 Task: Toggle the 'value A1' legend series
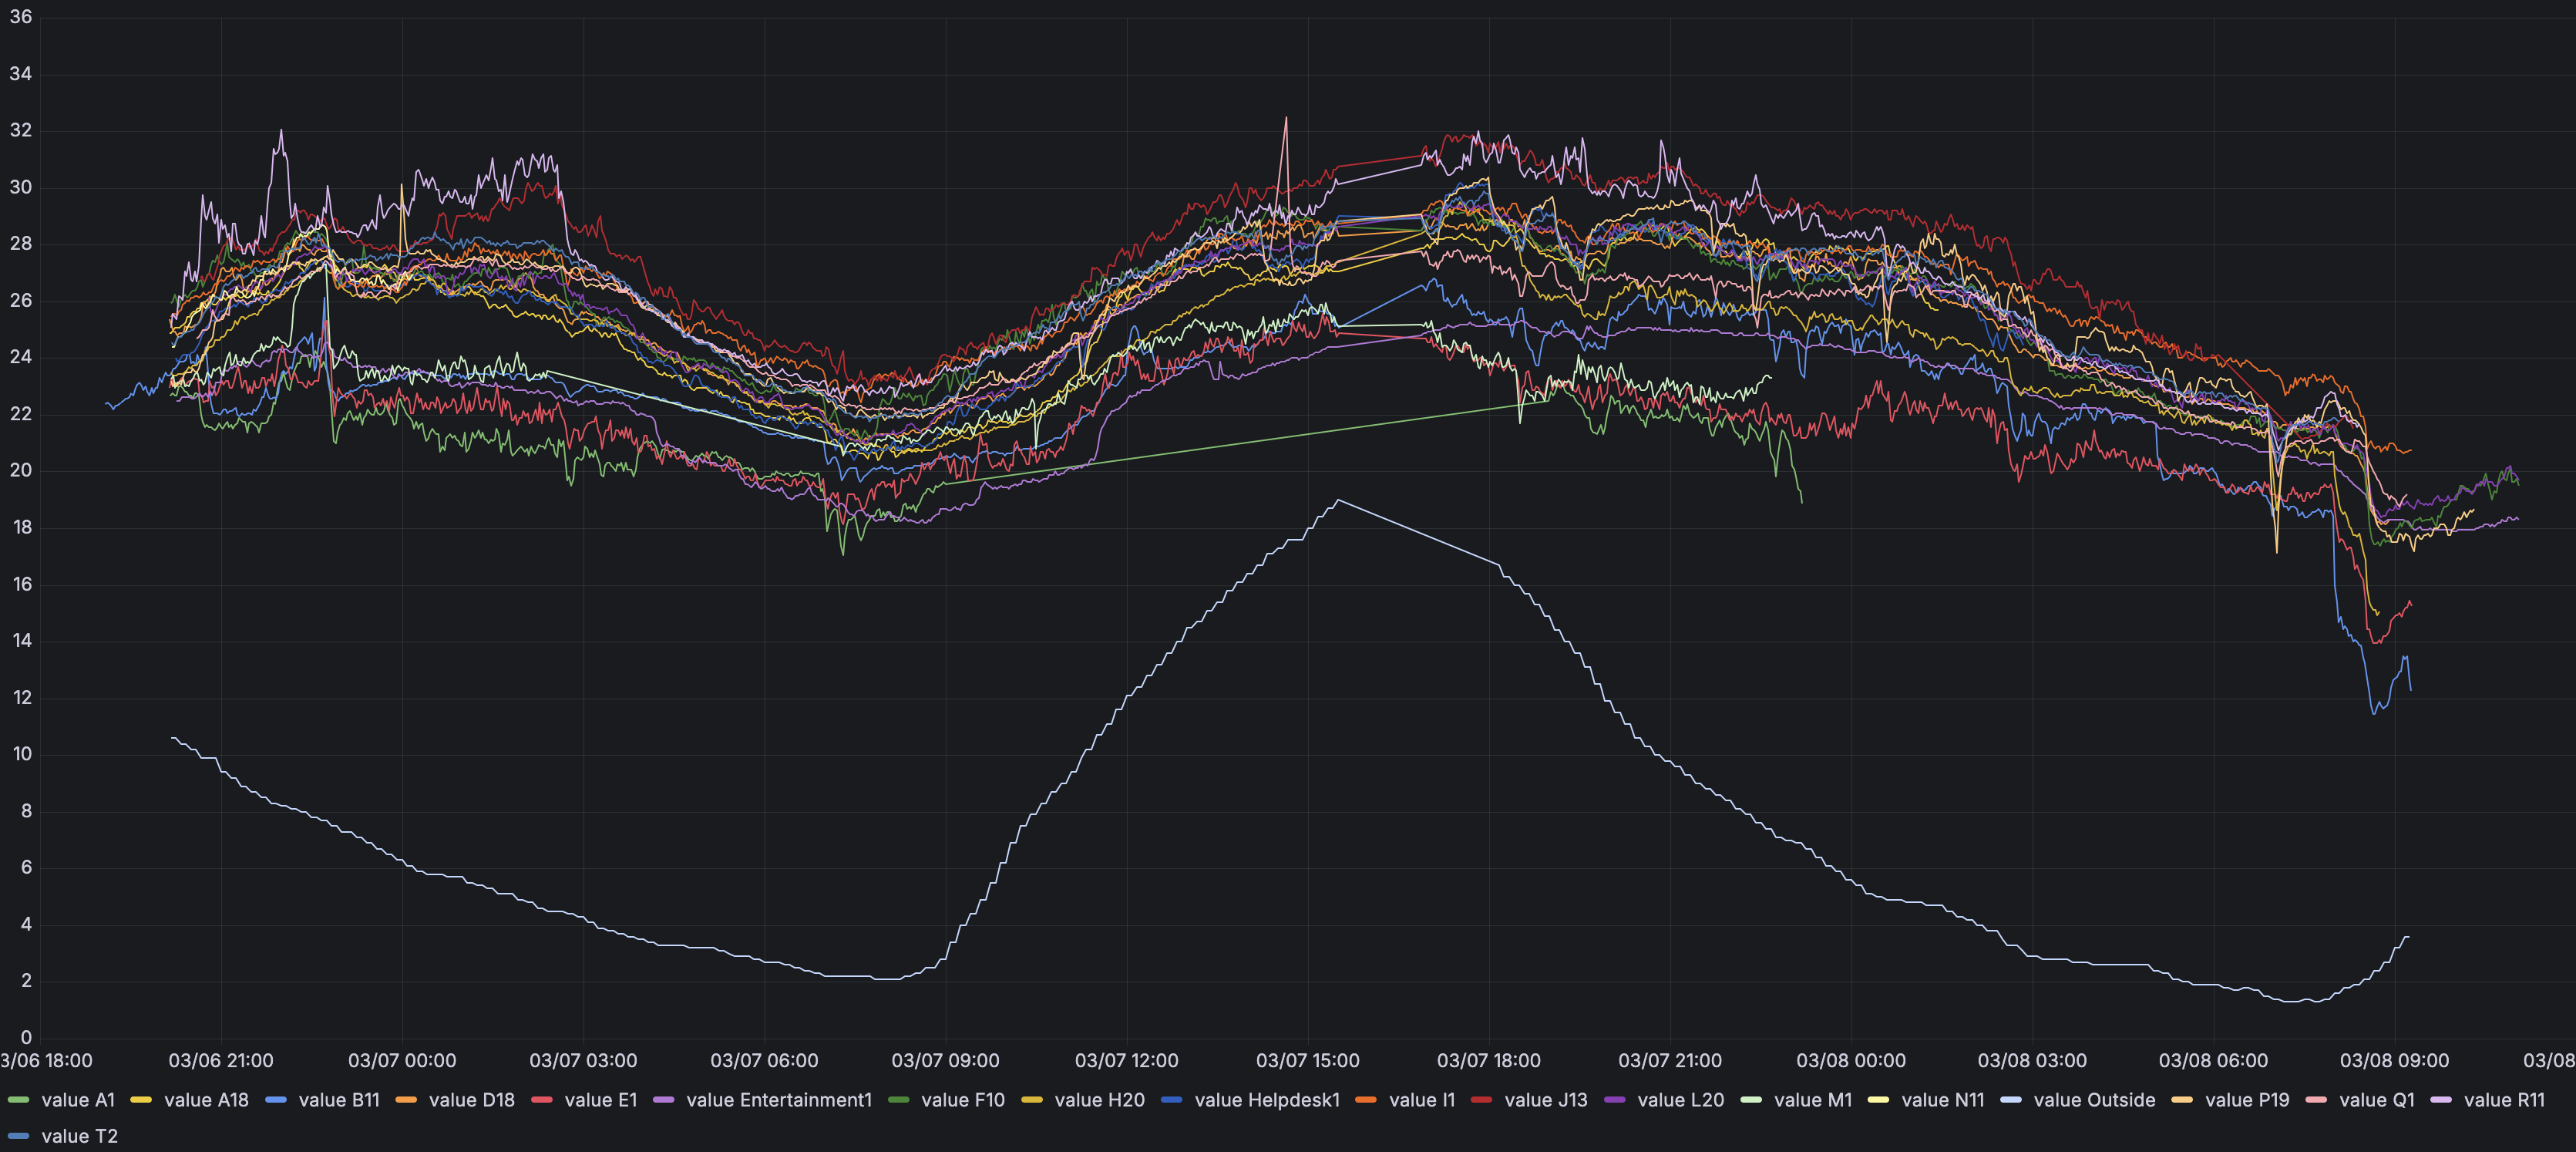click(x=78, y=1100)
